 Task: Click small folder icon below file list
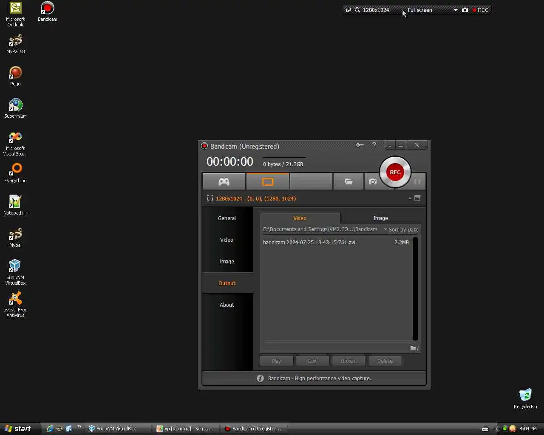414,348
